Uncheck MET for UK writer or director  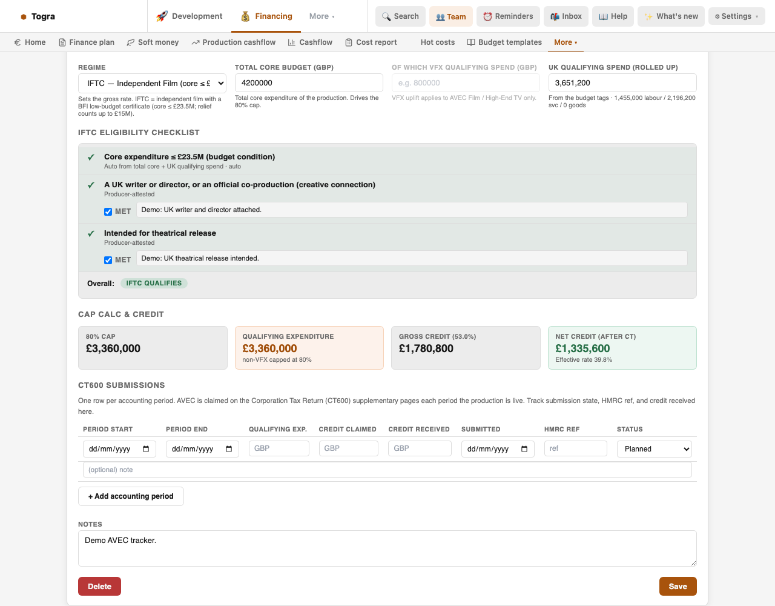tap(108, 211)
